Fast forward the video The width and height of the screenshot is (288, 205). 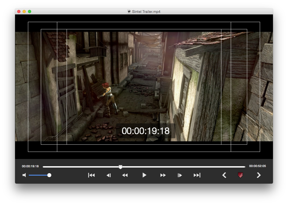point(163,175)
